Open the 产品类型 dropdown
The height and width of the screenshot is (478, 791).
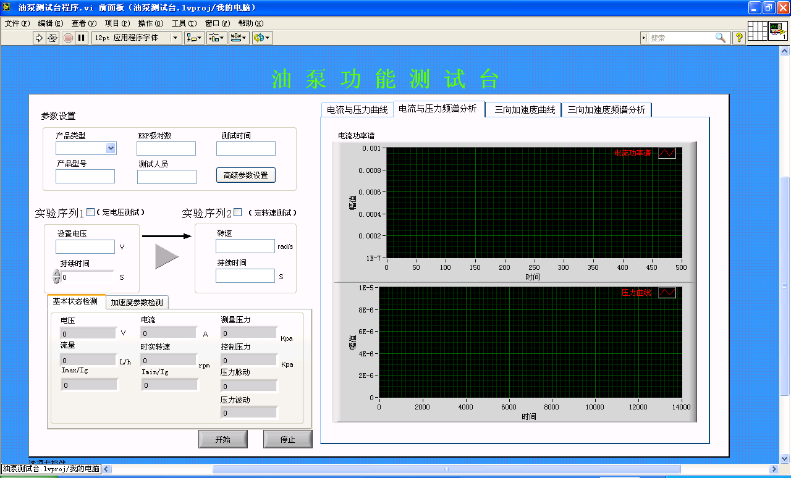(111, 148)
